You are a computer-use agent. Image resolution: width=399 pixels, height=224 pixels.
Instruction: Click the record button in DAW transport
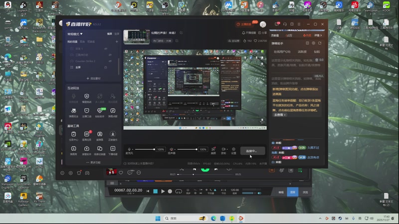click(x=170, y=191)
